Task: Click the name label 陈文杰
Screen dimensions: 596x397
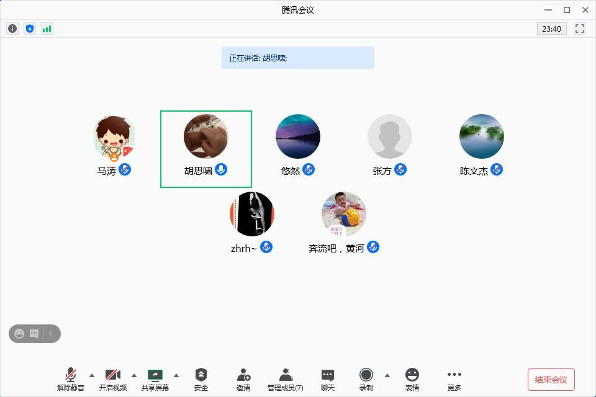Action: pyautogui.click(x=474, y=171)
